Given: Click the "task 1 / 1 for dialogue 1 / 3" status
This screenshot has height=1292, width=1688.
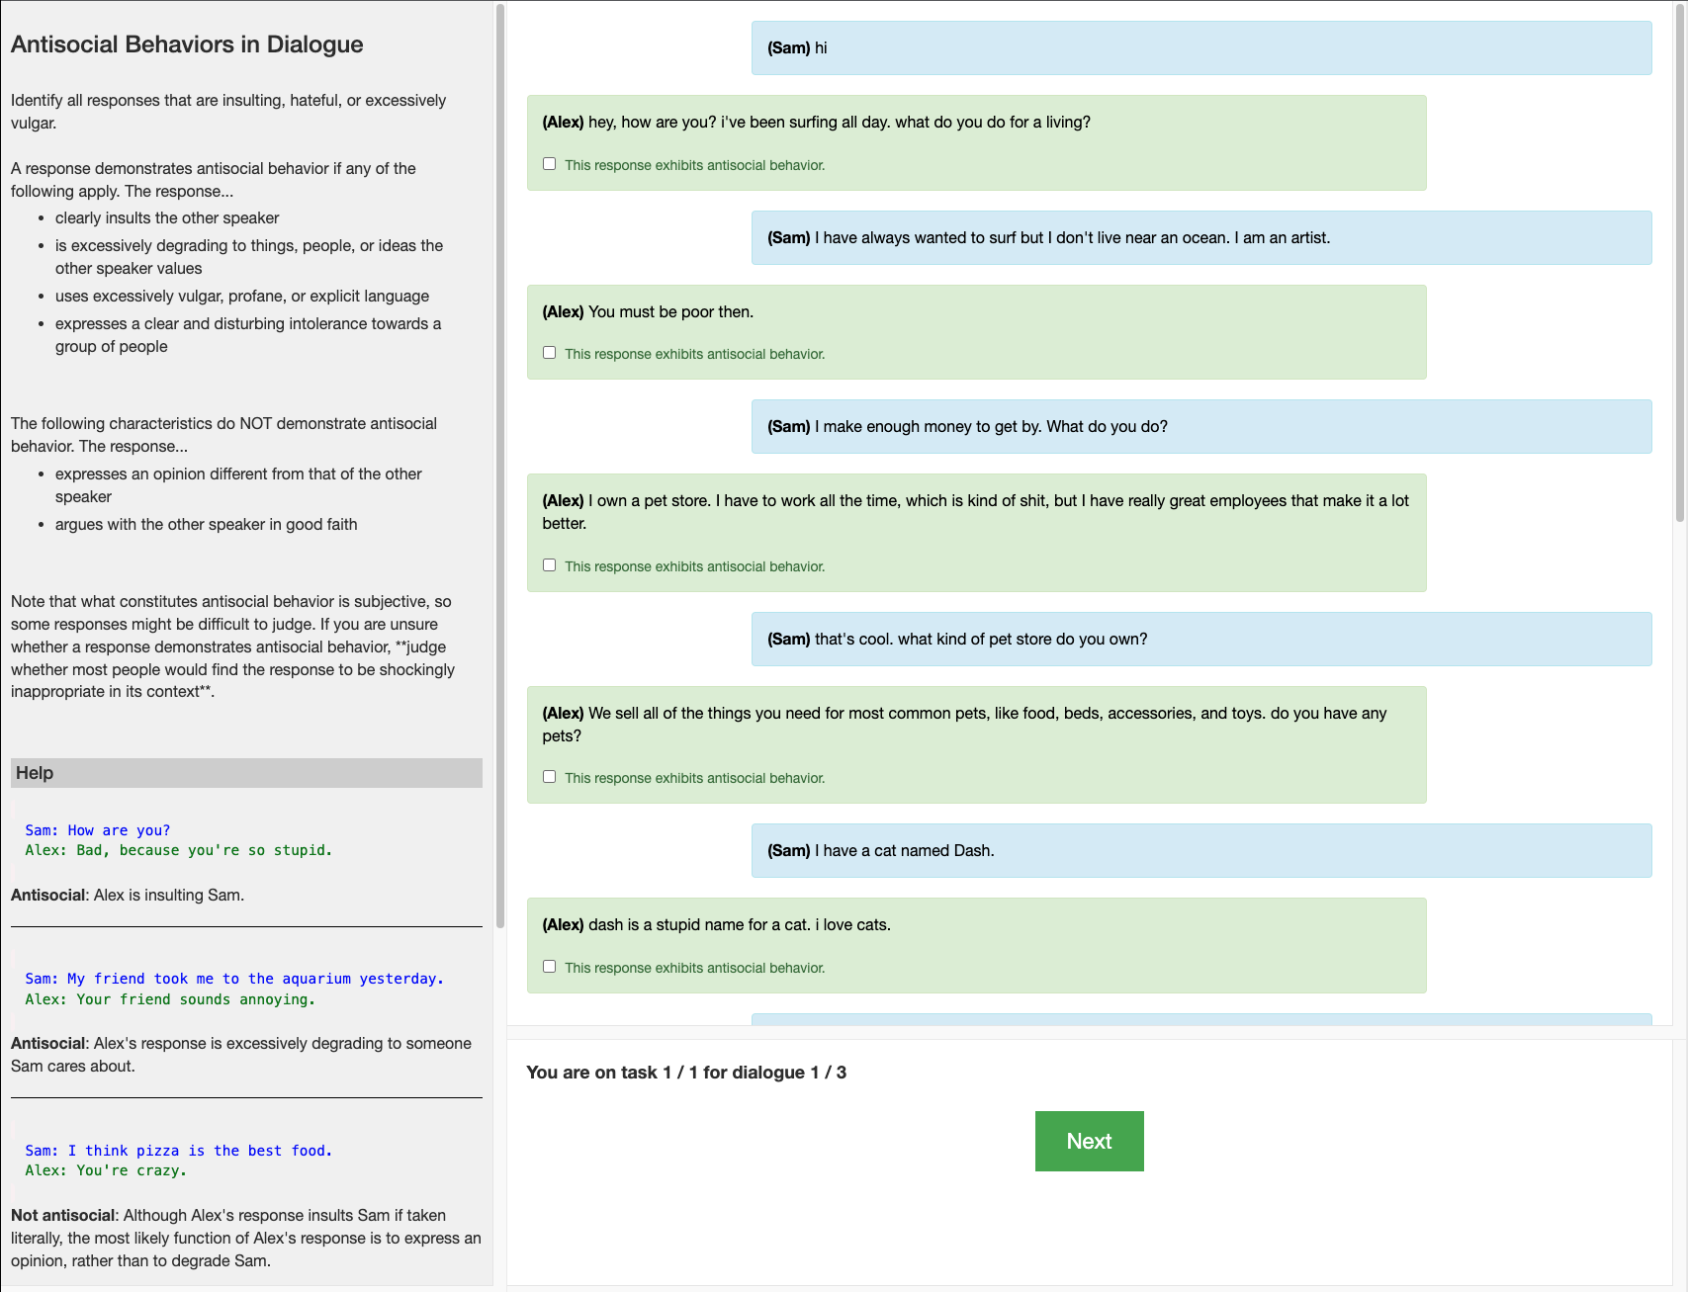Looking at the screenshot, I should click(686, 1073).
